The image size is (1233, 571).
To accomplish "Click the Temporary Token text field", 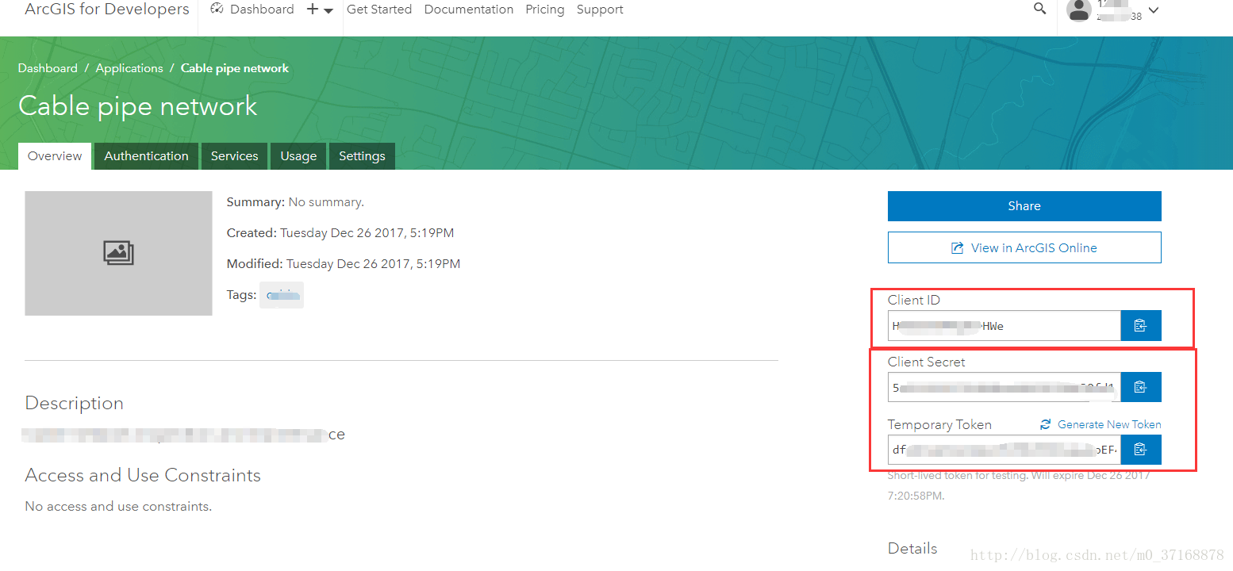I will tap(1004, 450).
